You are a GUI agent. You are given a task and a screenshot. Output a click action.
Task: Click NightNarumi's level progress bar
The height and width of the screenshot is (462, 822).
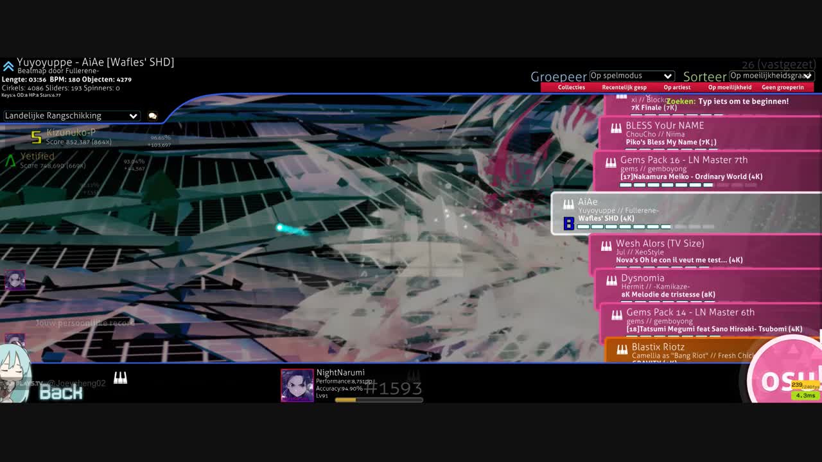379,400
